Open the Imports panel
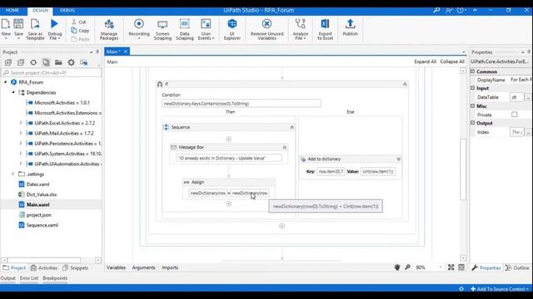533x299 pixels. pyautogui.click(x=170, y=267)
